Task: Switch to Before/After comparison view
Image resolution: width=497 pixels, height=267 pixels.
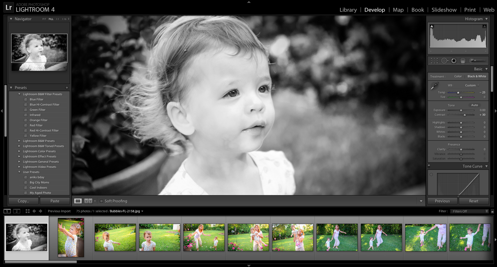Action: pos(88,201)
